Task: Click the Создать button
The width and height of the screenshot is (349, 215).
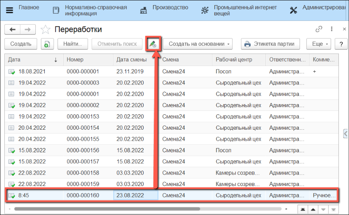Action: (x=20, y=44)
